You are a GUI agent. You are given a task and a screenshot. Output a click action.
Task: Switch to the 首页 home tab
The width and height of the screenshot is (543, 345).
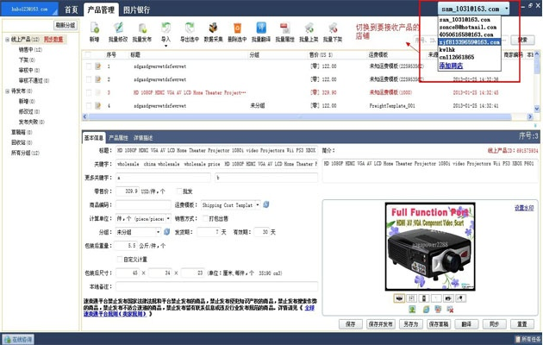(x=72, y=9)
